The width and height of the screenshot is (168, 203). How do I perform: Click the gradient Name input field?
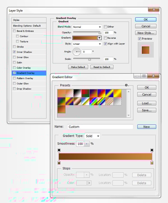tap(100, 127)
